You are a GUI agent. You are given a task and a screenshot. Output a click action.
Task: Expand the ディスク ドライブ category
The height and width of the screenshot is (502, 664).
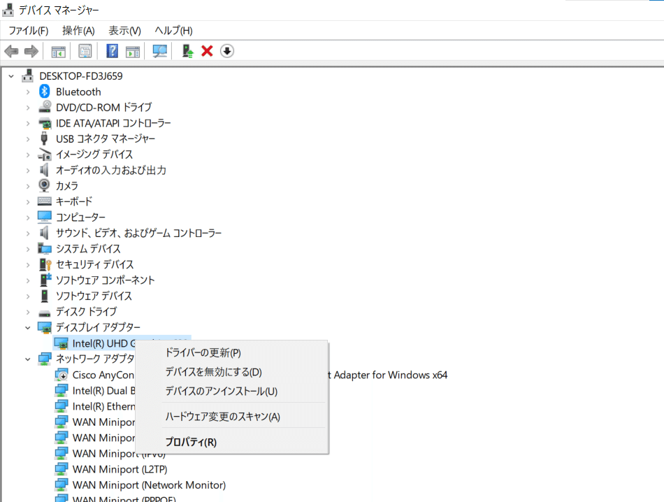click(28, 312)
